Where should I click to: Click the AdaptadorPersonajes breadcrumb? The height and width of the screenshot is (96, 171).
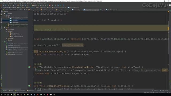point(73,8)
